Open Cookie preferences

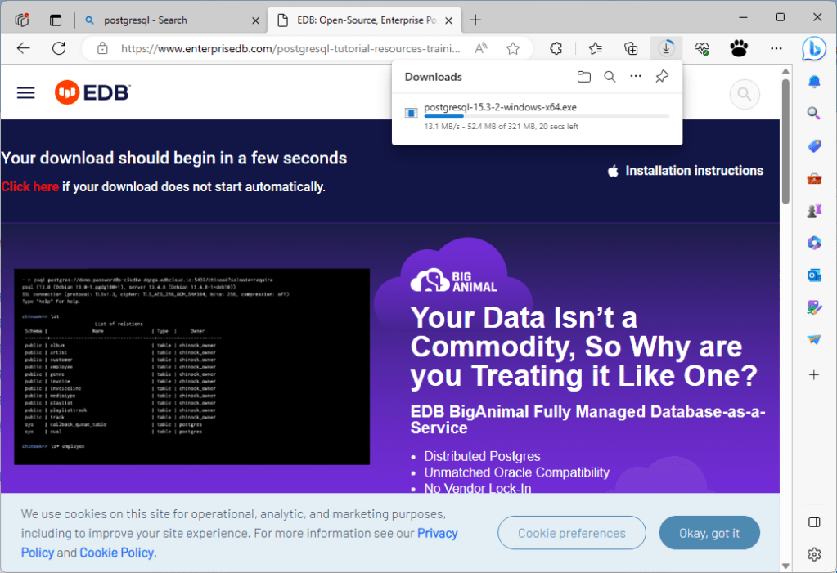point(571,533)
